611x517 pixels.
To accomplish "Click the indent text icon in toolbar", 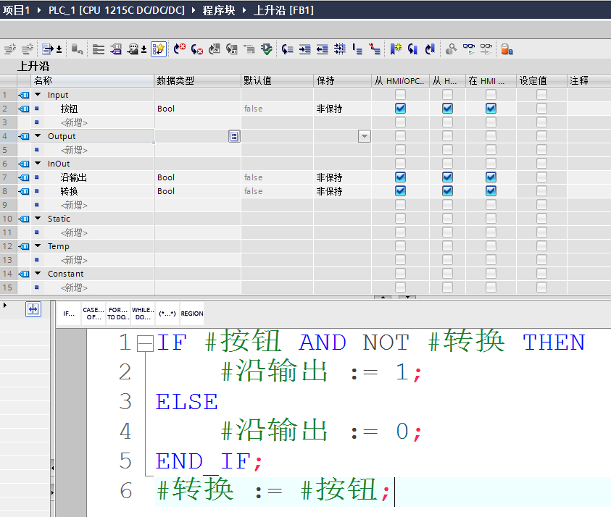I will (304, 49).
